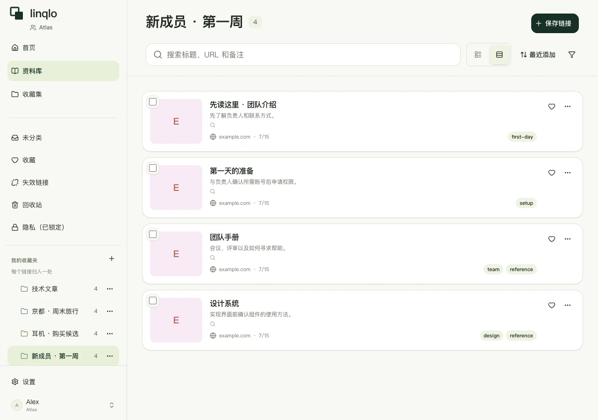
Task: Select the checkbox on 先读这里·团队介绍 card
Action: click(x=153, y=102)
